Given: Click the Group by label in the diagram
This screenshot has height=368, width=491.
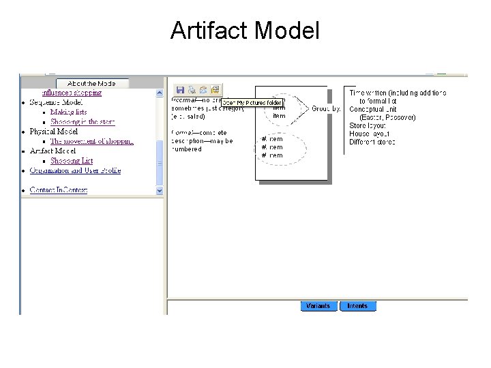Looking at the screenshot, I should (x=326, y=108).
